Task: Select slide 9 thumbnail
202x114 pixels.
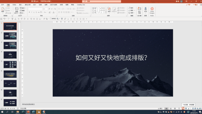Action: click(x=10, y=103)
